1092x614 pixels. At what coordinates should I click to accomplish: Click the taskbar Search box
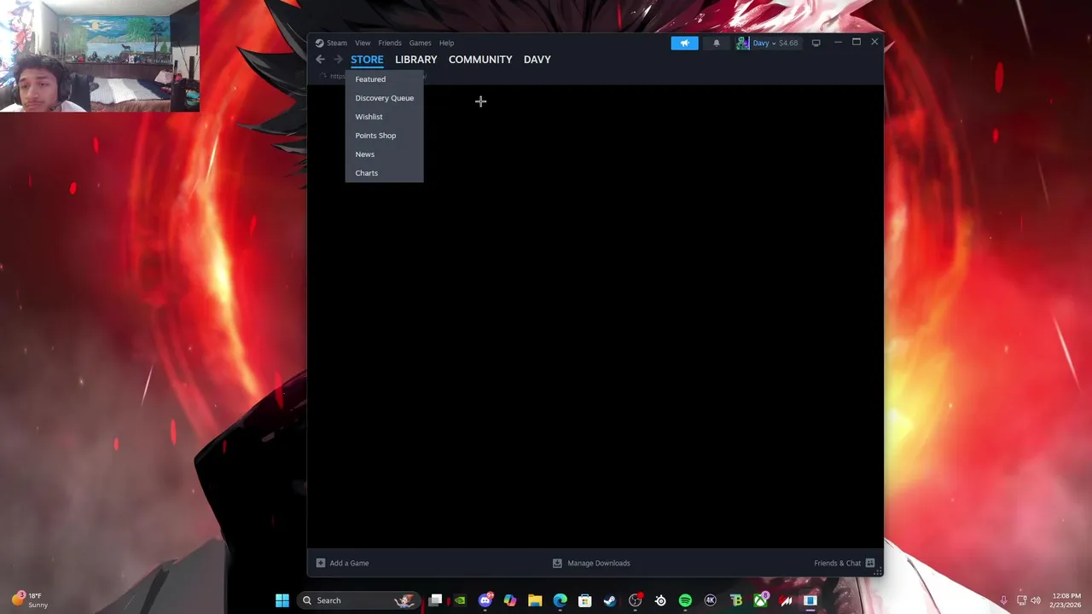[x=358, y=600]
